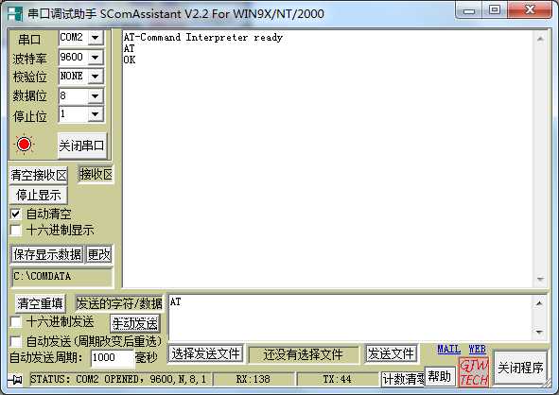Toggle the 自动清空 checkbox
Image resolution: width=559 pixels, height=395 pixels.
point(15,215)
